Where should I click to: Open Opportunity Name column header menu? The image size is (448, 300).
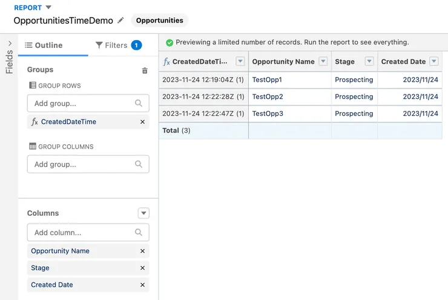click(x=323, y=61)
